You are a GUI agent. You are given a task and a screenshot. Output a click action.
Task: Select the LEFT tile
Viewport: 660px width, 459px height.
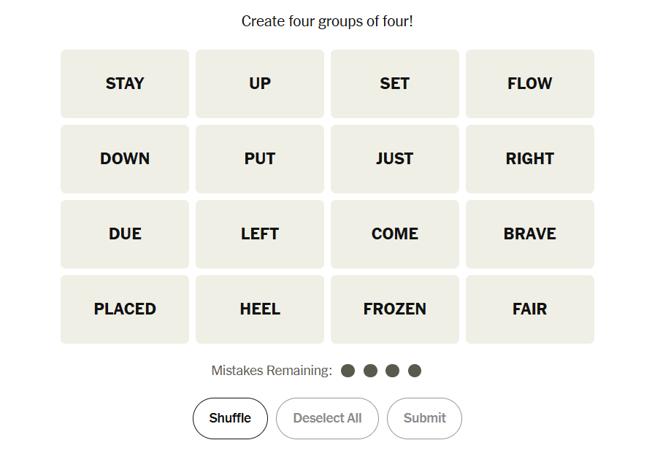coord(260,234)
